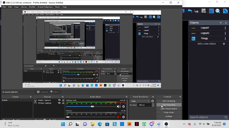229x128 pixels.
Task: Click the magnifier icon in Search objects
Action: pyautogui.click(x=226, y=117)
